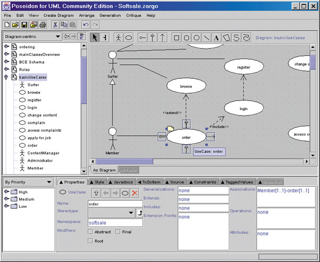Click the Member-order association entry
Image resolution: width=320 pixels, height=262 pixels.
283,191
